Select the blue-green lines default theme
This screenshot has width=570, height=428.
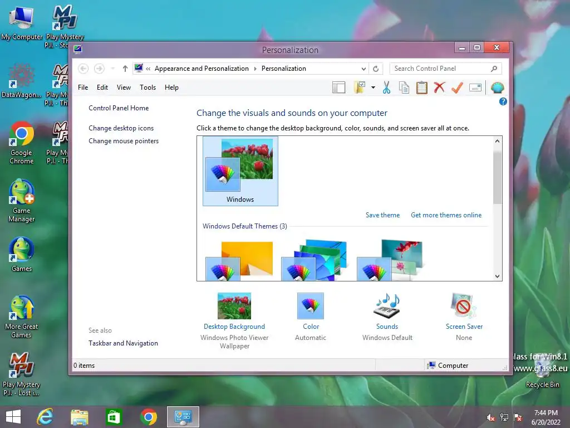point(315,260)
